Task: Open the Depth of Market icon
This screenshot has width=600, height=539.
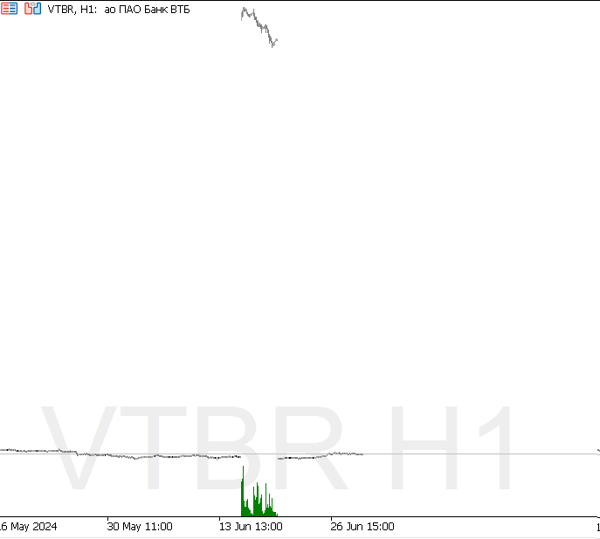Action: pos(9,9)
